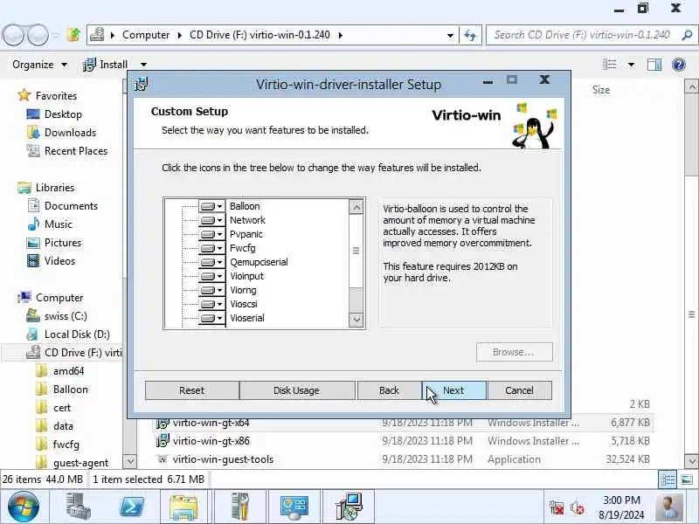Image resolution: width=699 pixels, height=524 pixels.
Task: Select the Vioserial feature label
Action: pyautogui.click(x=247, y=318)
